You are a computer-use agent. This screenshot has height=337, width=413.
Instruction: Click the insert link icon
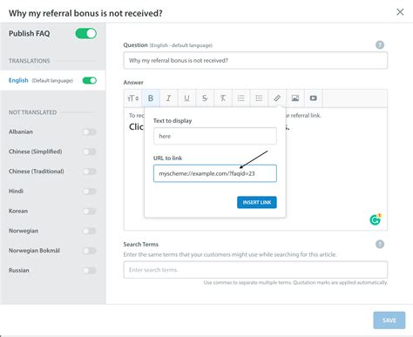click(277, 98)
